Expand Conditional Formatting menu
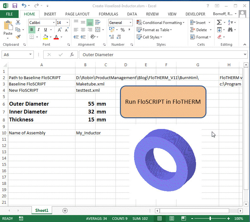250x222 pixels. click(x=160, y=23)
